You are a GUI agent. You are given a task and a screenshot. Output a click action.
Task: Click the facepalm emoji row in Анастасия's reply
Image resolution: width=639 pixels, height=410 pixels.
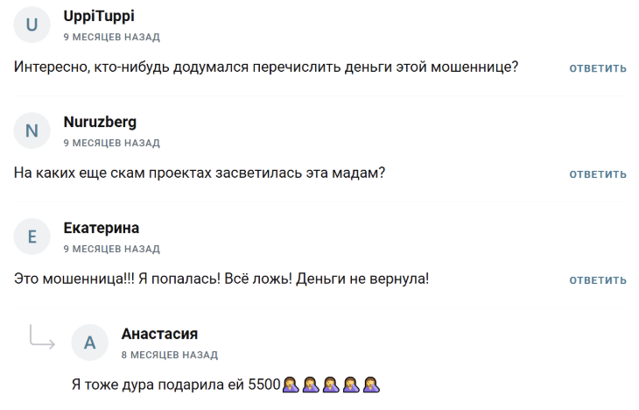331,385
